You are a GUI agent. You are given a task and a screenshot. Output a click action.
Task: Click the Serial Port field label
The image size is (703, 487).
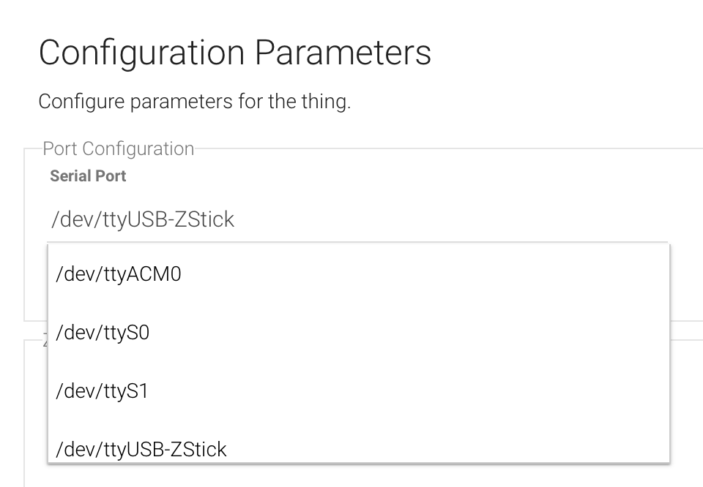click(88, 176)
